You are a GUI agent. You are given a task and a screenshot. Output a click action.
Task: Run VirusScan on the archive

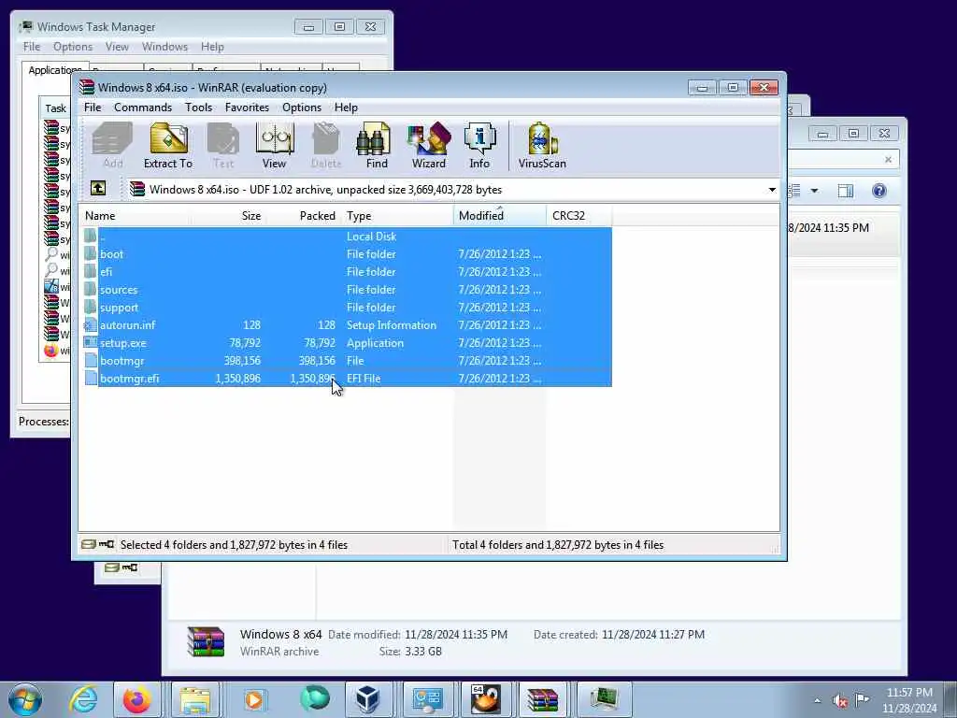click(x=542, y=145)
